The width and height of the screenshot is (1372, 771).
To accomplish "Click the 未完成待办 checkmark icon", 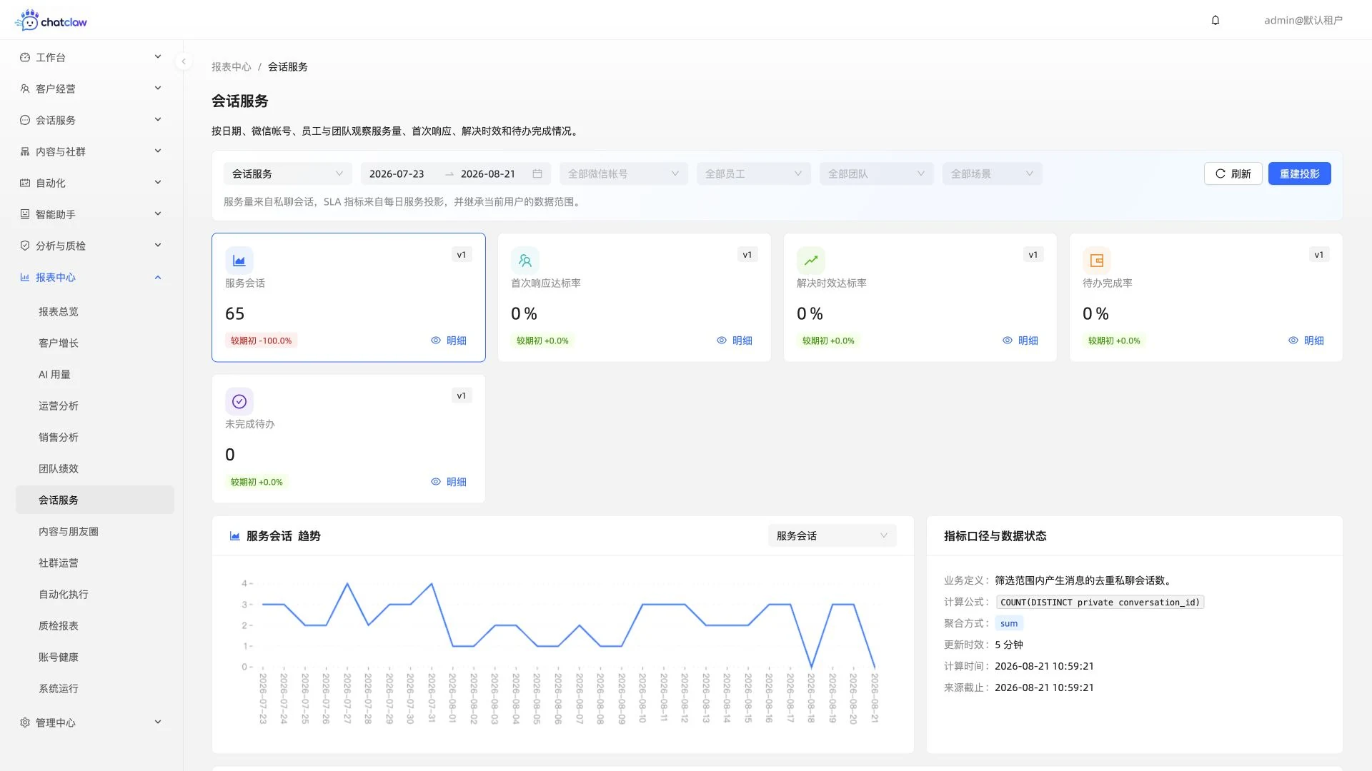I will click(x=239, y=402).
